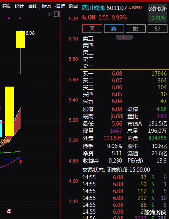
Task: Open the 标记 mark menu
Action: (46, 6)
